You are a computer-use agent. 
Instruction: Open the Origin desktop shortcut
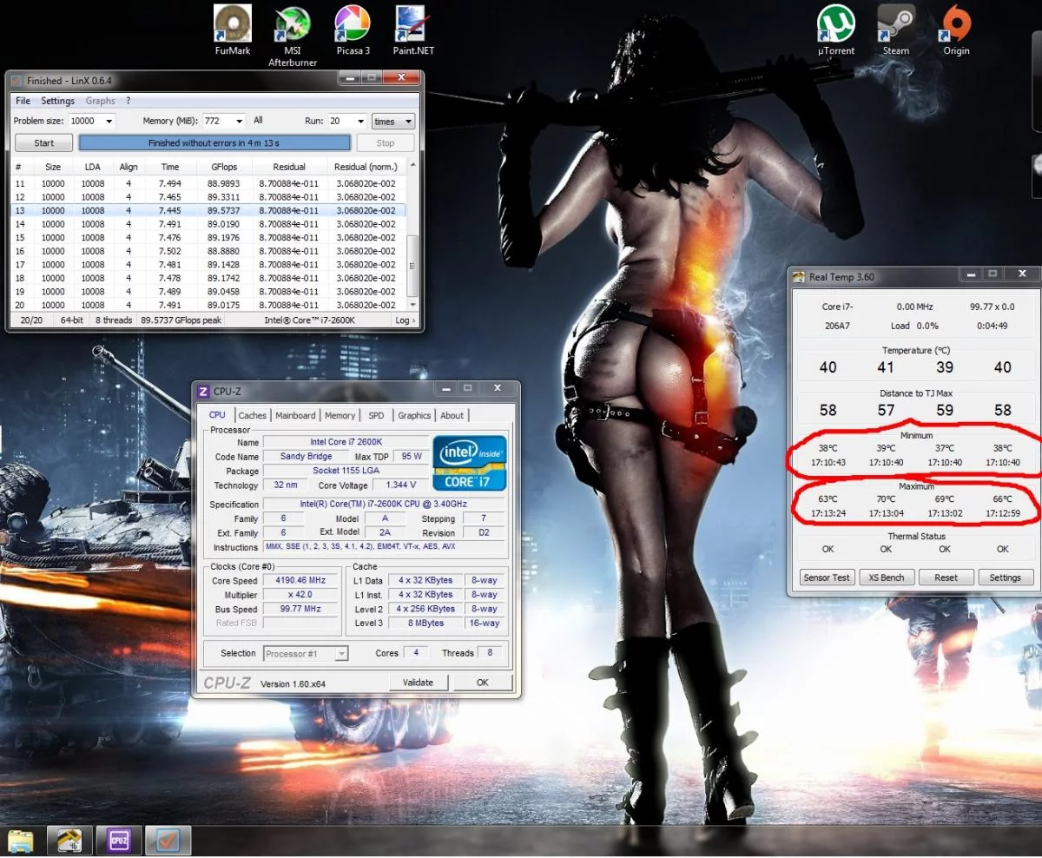pos(956,24)
